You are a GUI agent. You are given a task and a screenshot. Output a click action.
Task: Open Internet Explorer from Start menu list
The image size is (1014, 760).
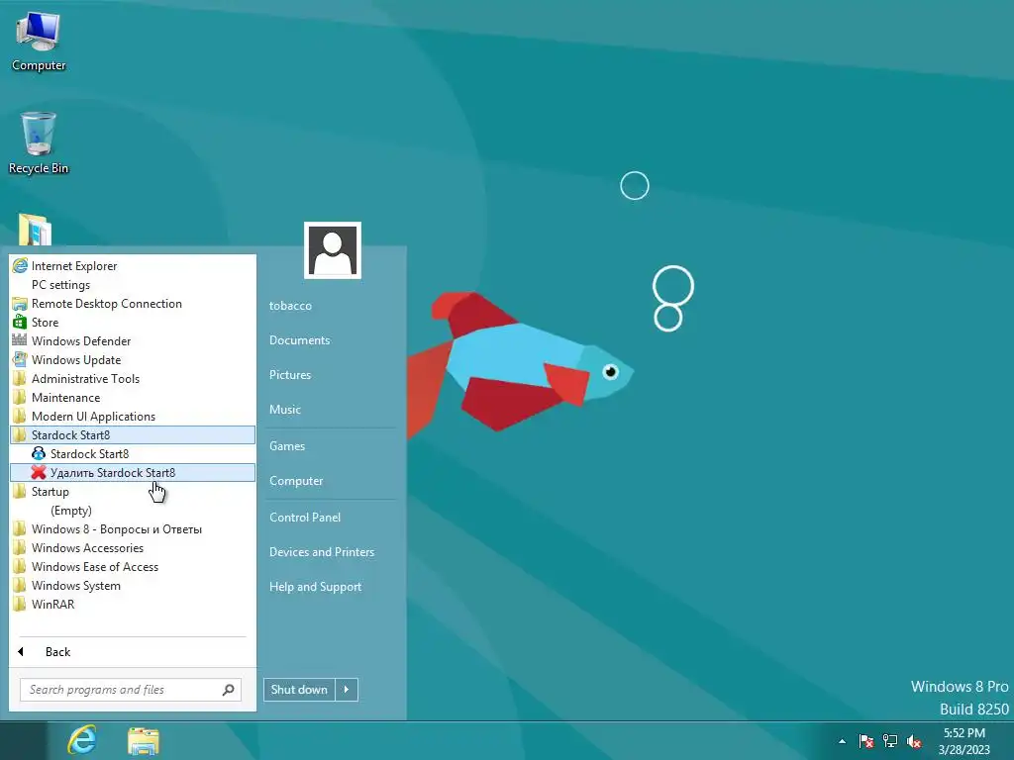133,265
